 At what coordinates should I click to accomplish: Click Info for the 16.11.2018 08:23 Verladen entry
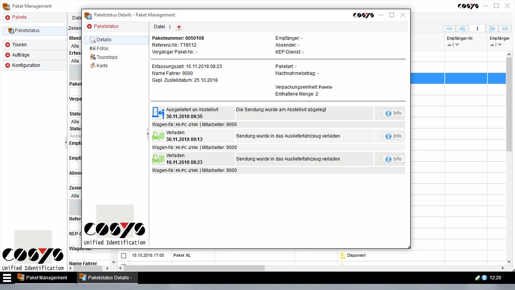tap(393, 159)
